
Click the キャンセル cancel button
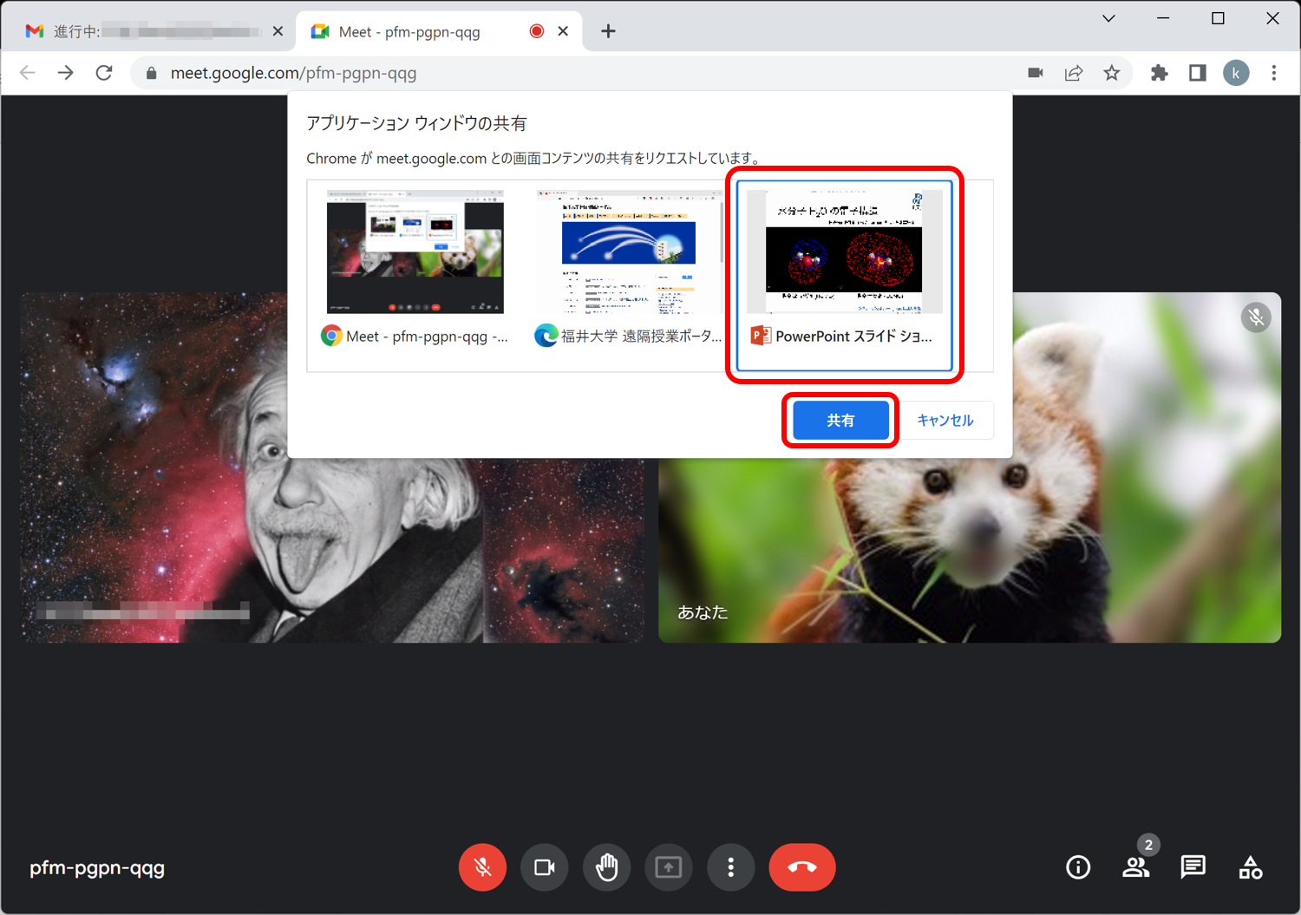945,421
